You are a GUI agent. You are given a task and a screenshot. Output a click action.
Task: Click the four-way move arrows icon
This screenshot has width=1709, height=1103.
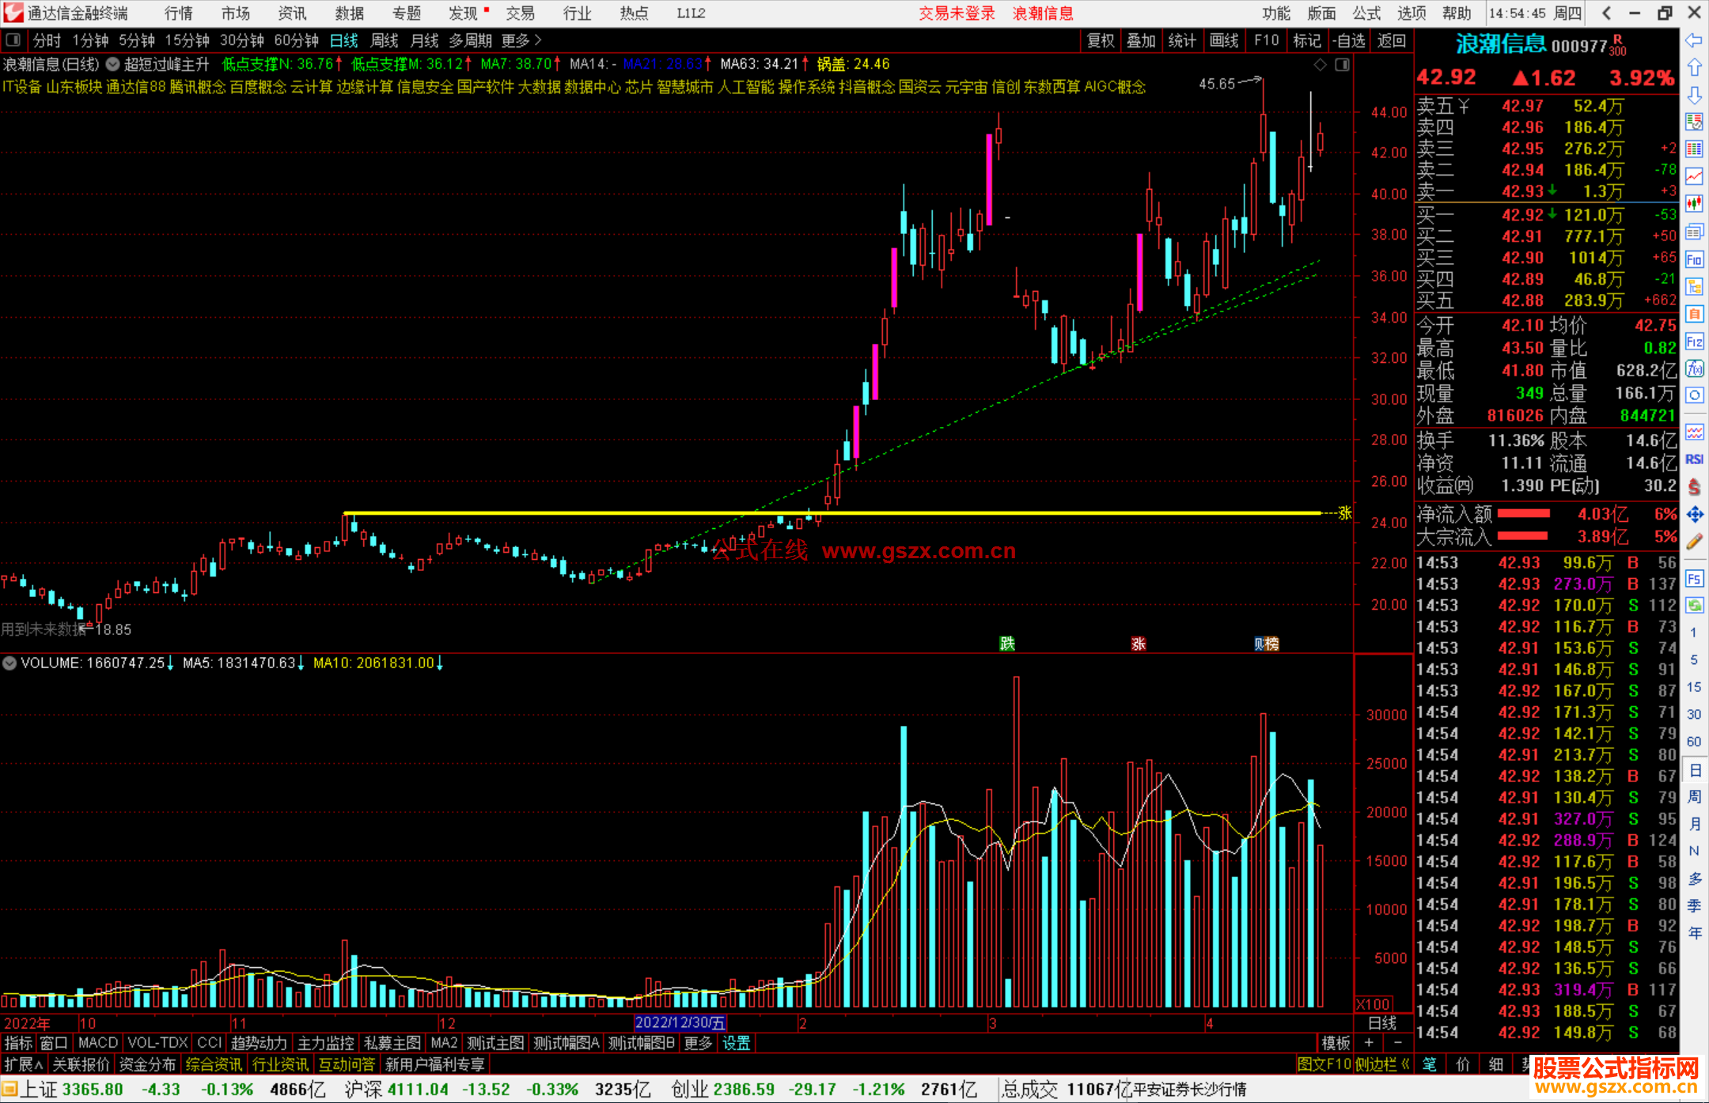(1694, 515)
